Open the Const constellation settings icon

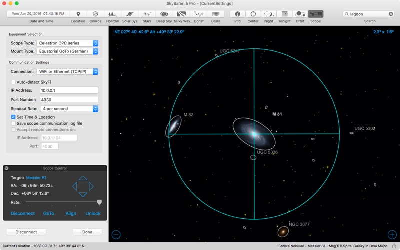[198, 14]
